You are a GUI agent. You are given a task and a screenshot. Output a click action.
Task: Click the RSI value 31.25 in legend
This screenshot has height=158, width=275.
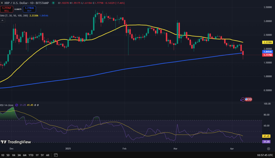(x=23, y=105)
